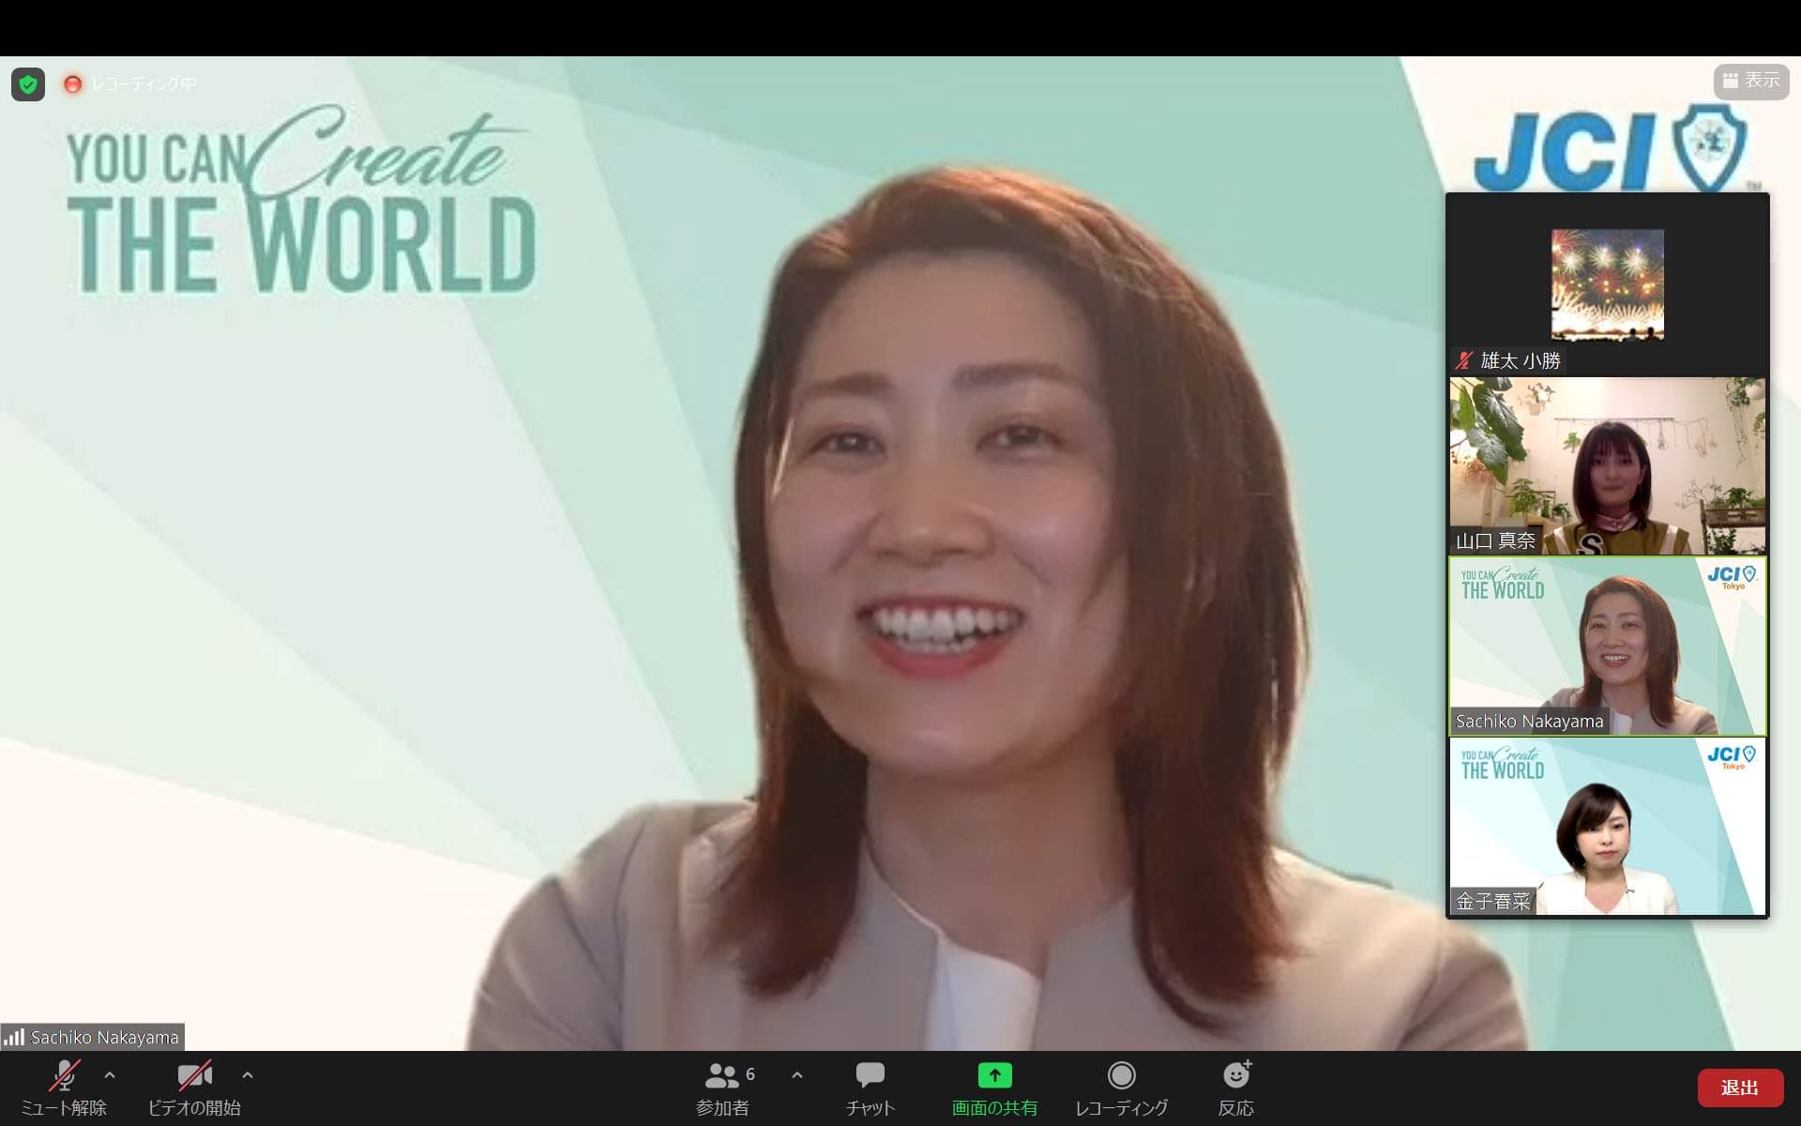Viewport: 1801px width, 1126px height.
Task: Select the Sachiko Nakayama thumbnail in the gallery strip
Action: pyautogui.click(x=1607, y=646)
